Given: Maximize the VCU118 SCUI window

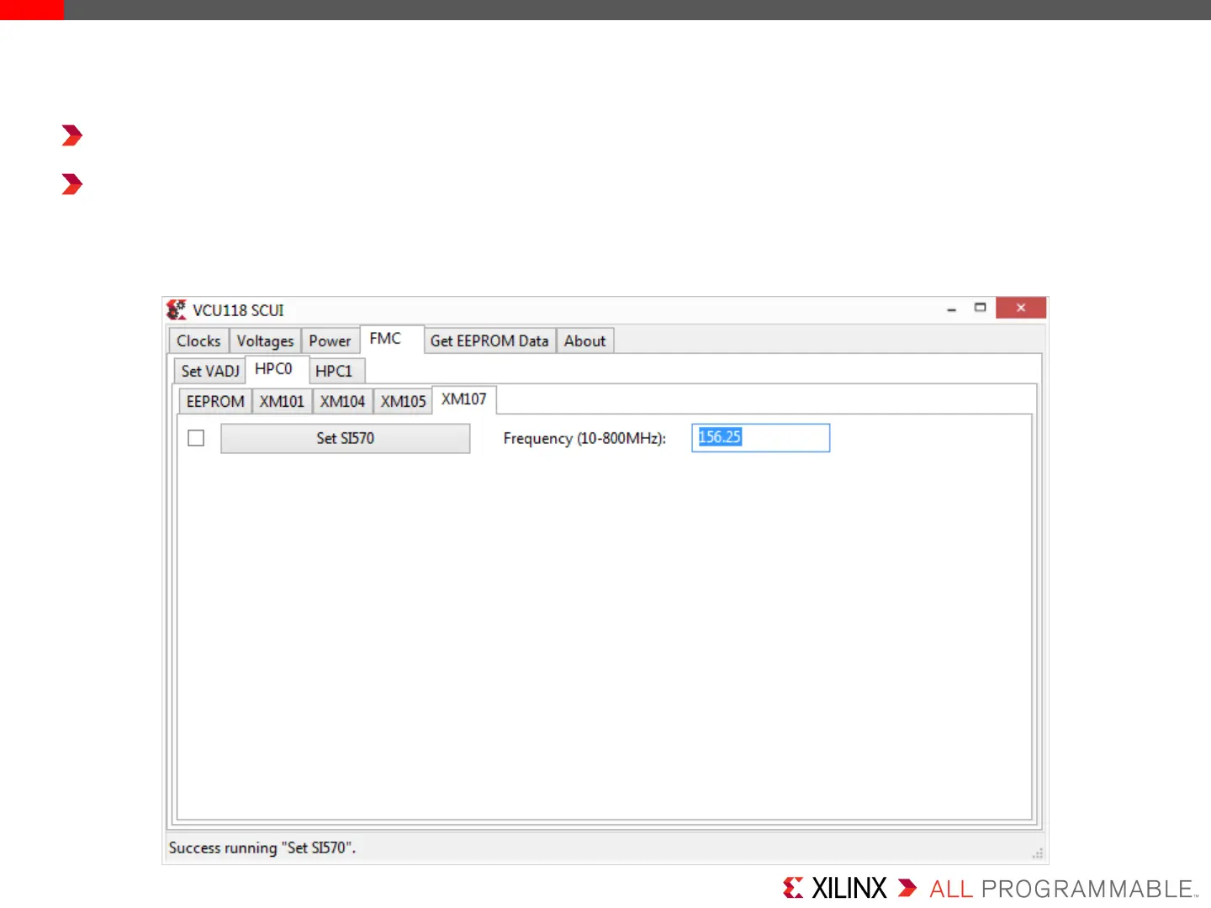Looking at the screenshot, I should pos(981,308).
